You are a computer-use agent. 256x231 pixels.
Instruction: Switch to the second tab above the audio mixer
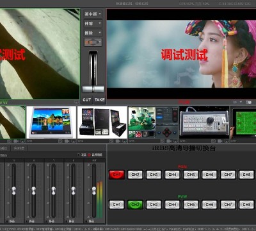[19, 148]
